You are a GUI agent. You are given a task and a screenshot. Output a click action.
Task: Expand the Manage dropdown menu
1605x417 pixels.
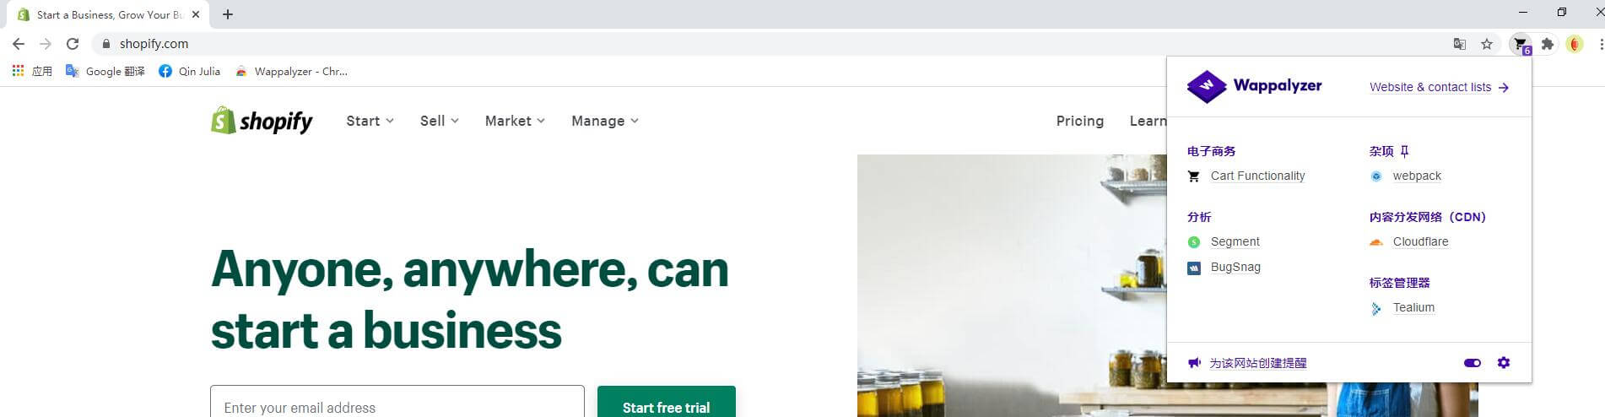pyautogui.click(x=605, y=121)
